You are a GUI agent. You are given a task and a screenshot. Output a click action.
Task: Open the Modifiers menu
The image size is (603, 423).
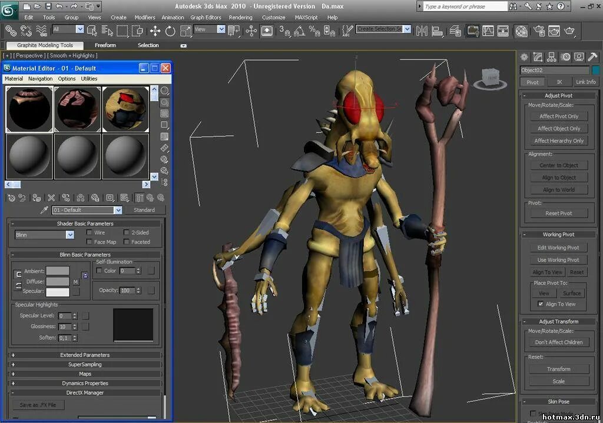tap(145, 17)
